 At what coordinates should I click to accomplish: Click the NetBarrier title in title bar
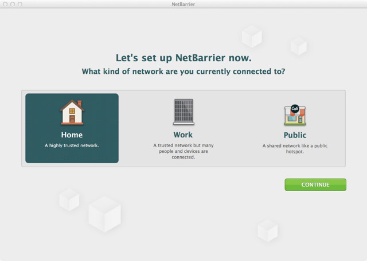click(183, 4)
